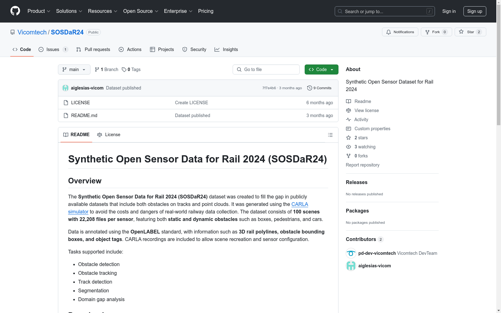Select the README tab in file viewer

tap(76, 135)
